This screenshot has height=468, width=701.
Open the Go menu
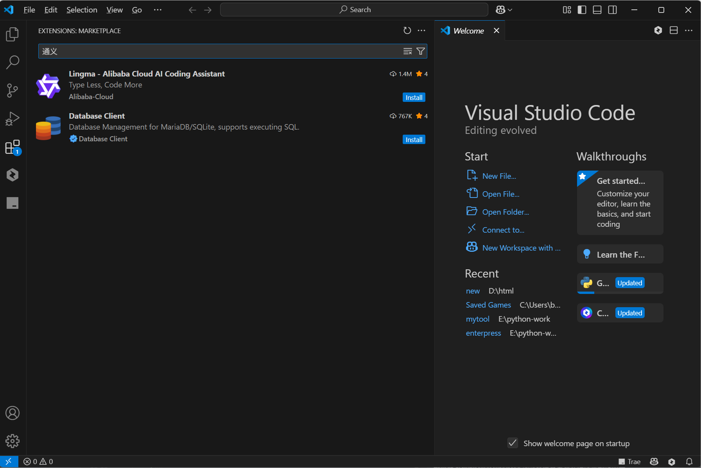[x=137, y=10]
